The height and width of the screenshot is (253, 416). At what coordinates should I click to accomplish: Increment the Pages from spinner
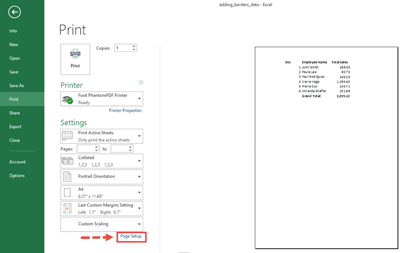(x=97, y=147)
